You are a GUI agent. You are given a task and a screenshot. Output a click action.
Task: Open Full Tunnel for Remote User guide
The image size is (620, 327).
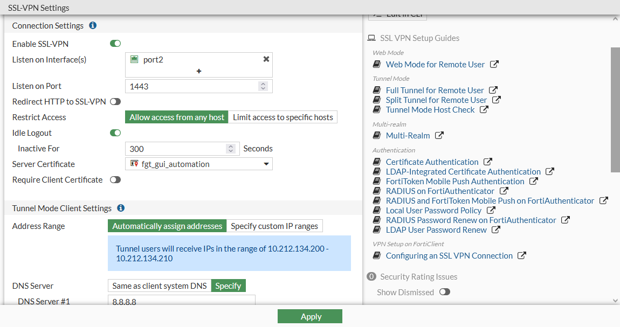[435, 90]
